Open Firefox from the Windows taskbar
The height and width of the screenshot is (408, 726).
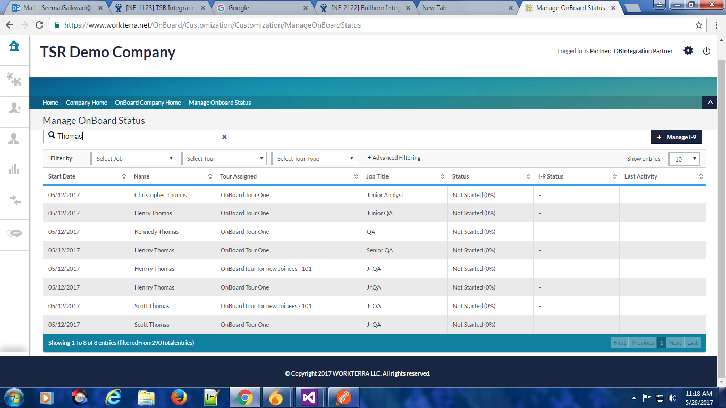click(179, 397)
